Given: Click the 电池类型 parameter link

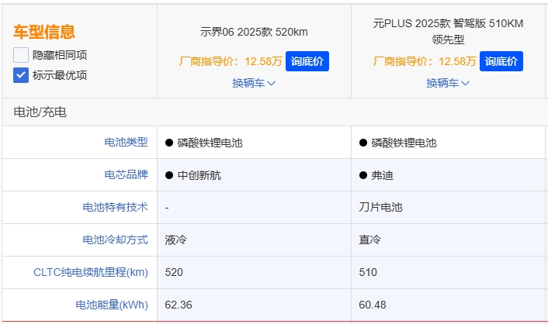Looking at the screenshot, I should point(127,142).
